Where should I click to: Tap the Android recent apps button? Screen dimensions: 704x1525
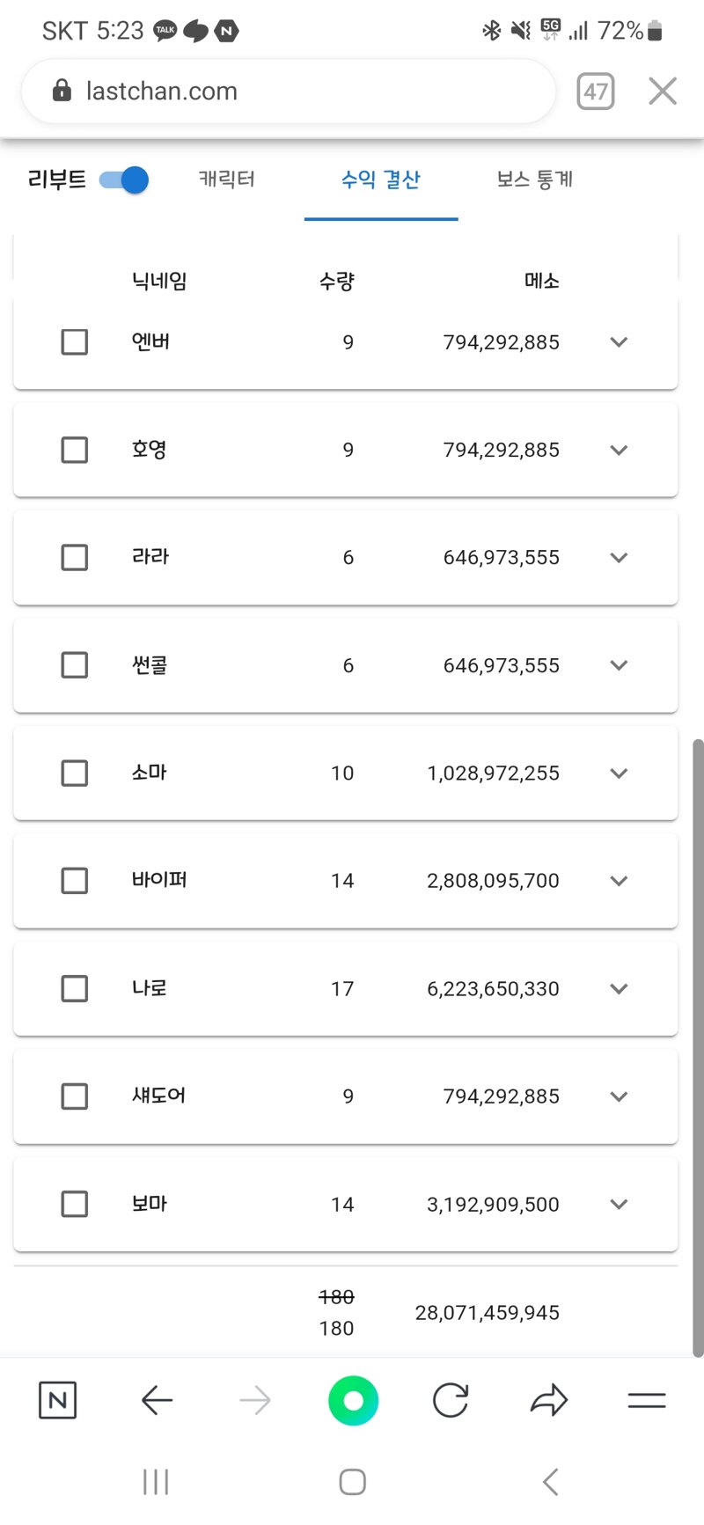[156, 1482]
